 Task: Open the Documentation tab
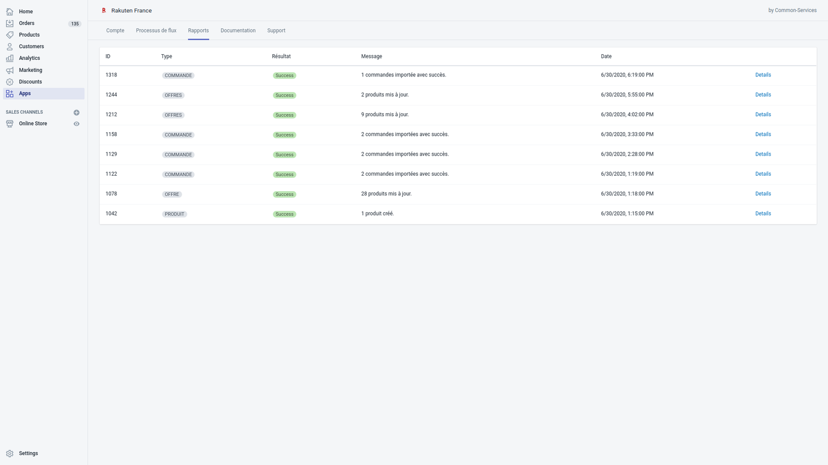pos(238,30)
